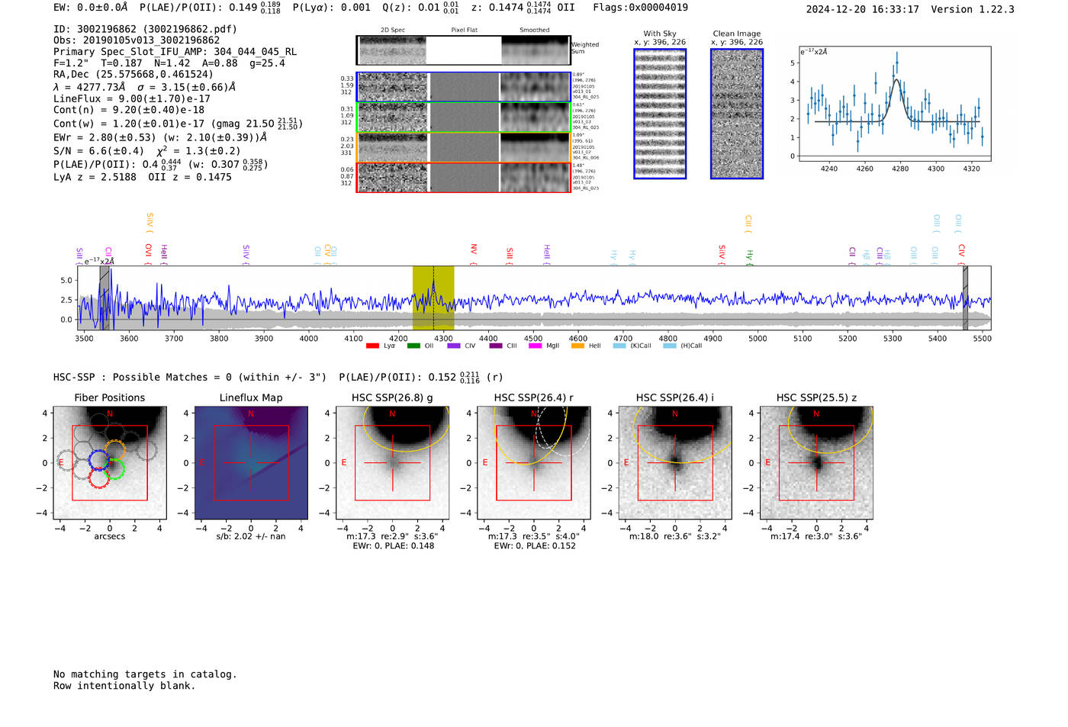The image size is (1068, 727).
Task: Click the λ = 4277.73Å wavelength line
Action: pyautogui.click(x=144, y=87)
